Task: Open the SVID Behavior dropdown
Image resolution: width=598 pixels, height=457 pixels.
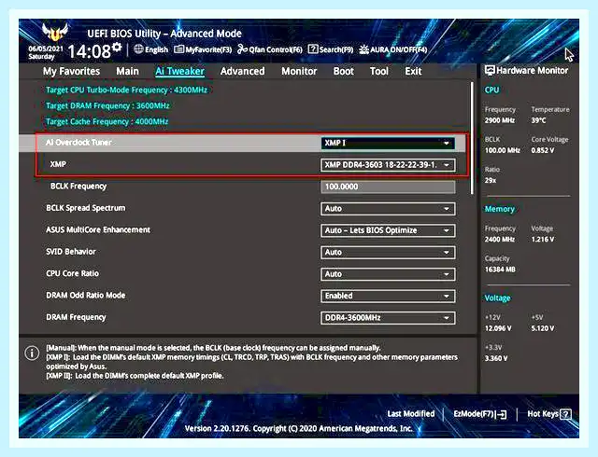Action: pos(388,252)
